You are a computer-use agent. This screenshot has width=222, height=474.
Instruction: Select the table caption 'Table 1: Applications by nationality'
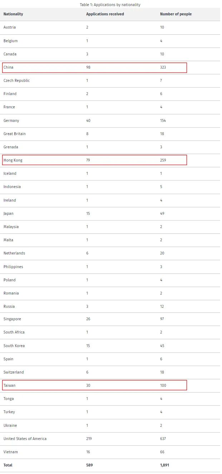tap(110, 5)
